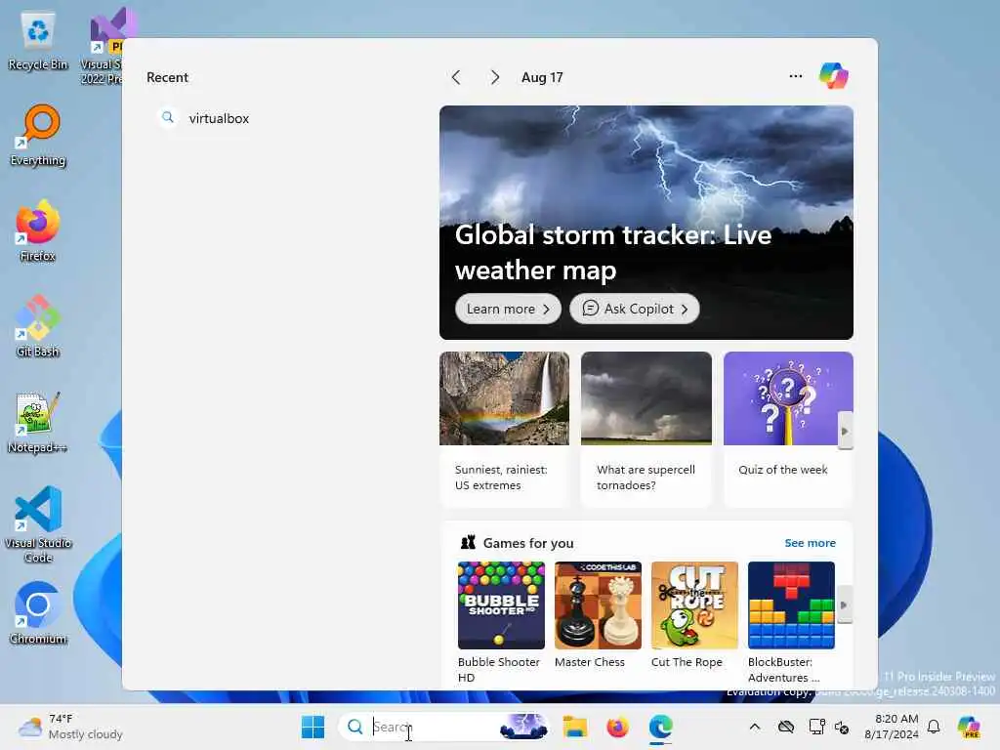
Task: Open the Sunniest, rainiest US extremes card
Action: tap(504, 429)
